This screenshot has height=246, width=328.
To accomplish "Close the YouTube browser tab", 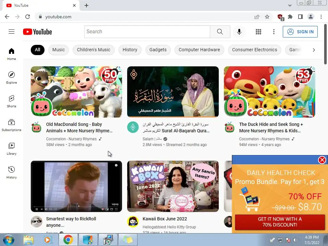I will 74,5.
